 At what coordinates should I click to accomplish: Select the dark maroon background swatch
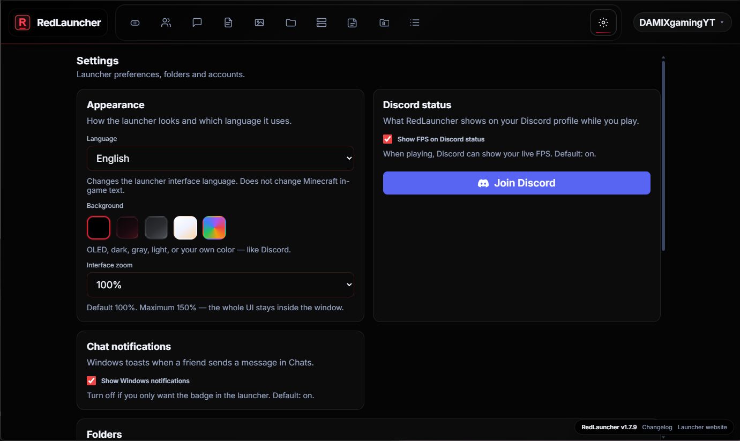[128, 228]
